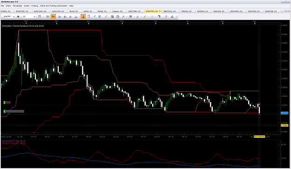
Task: Switch to the GBR/CAD, D1 tab
Action: coord(169,11)
